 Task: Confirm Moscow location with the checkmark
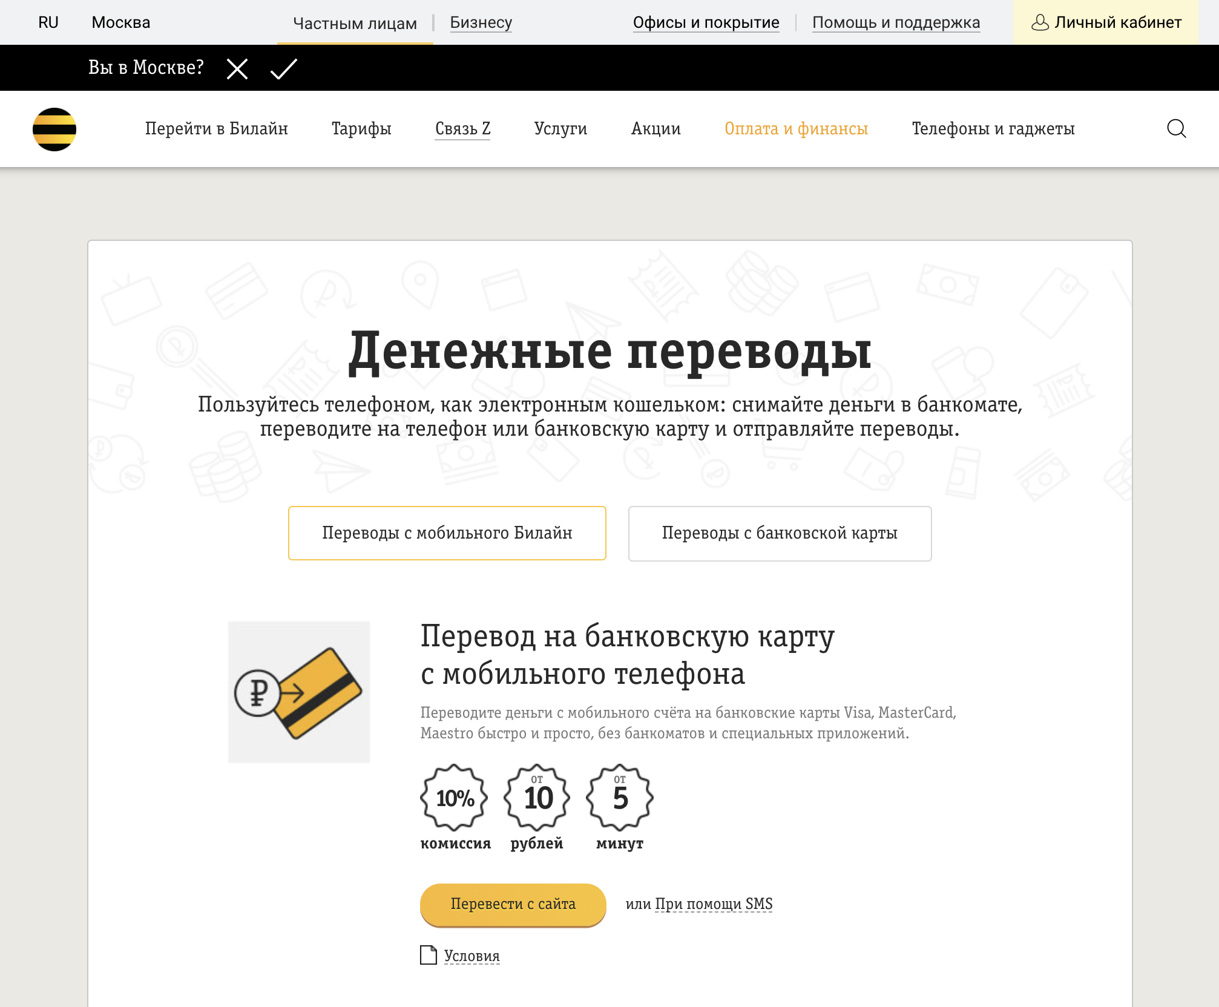[x=281, y=68]
